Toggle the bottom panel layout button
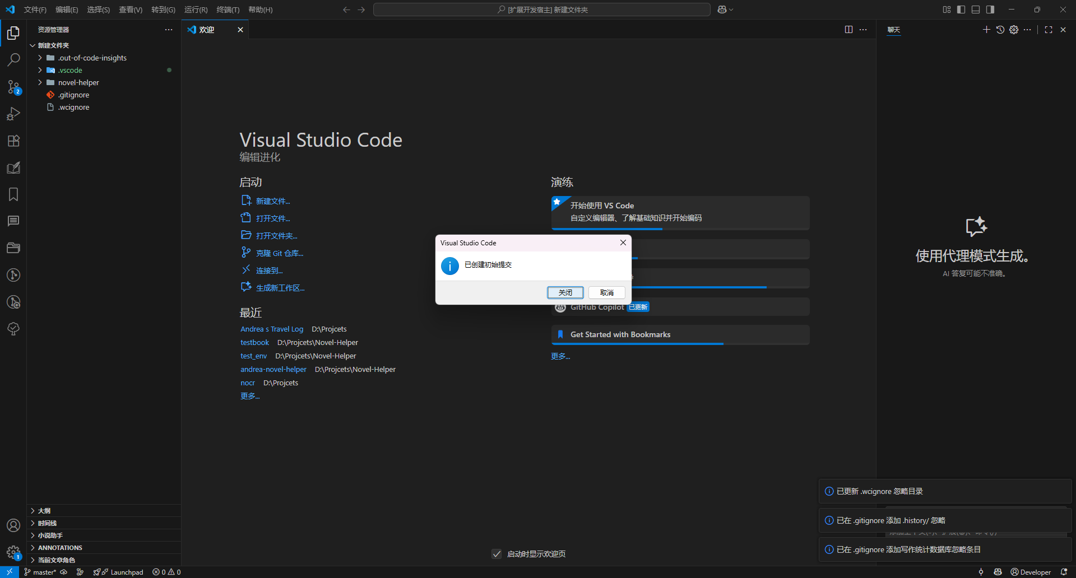The height and width of the screenshot is (578, 1076). (x=976, y=10)
